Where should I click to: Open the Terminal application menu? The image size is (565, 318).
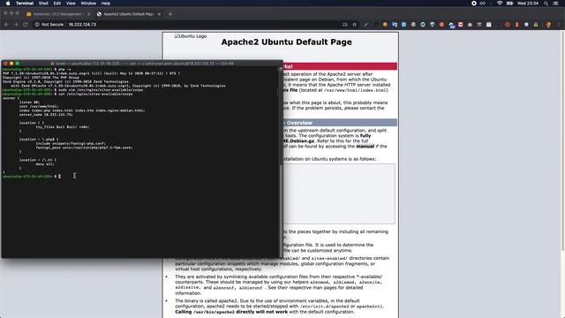[25, 4]
